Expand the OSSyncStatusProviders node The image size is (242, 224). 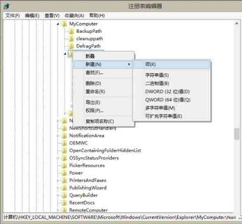click(x=58, y=158)
